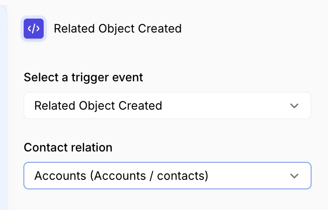Click the light blue left panel edge
This screenshot has height=210, width=328.
click(3, 105)
